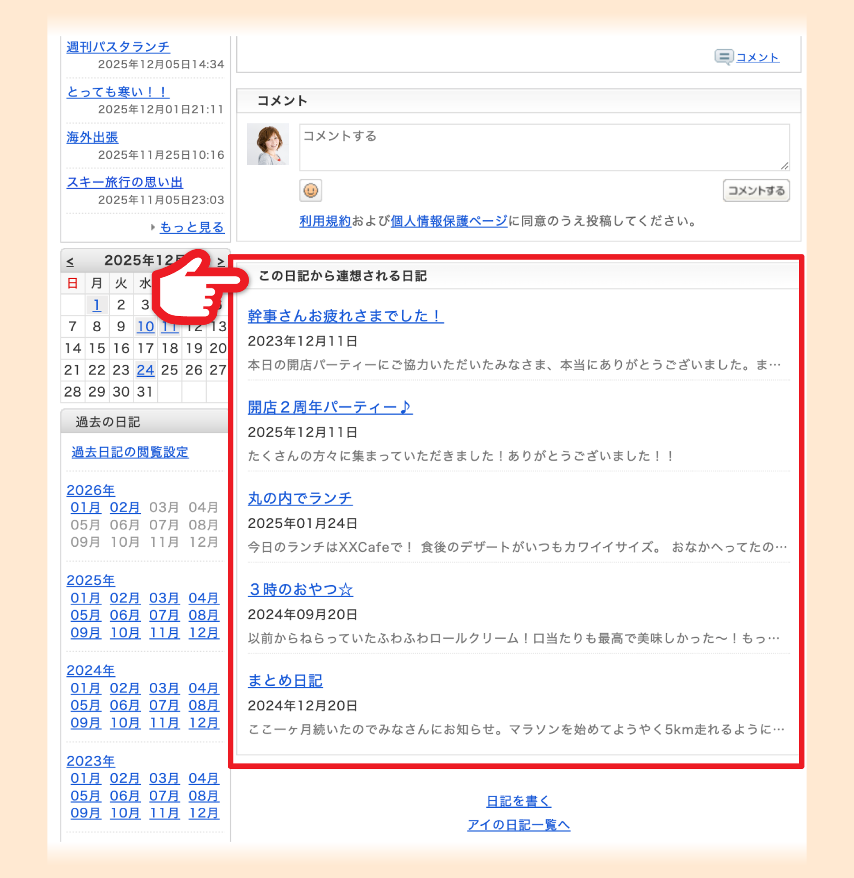Open related diary 開店２周年パーティー♪

click(x=330, y=407)
